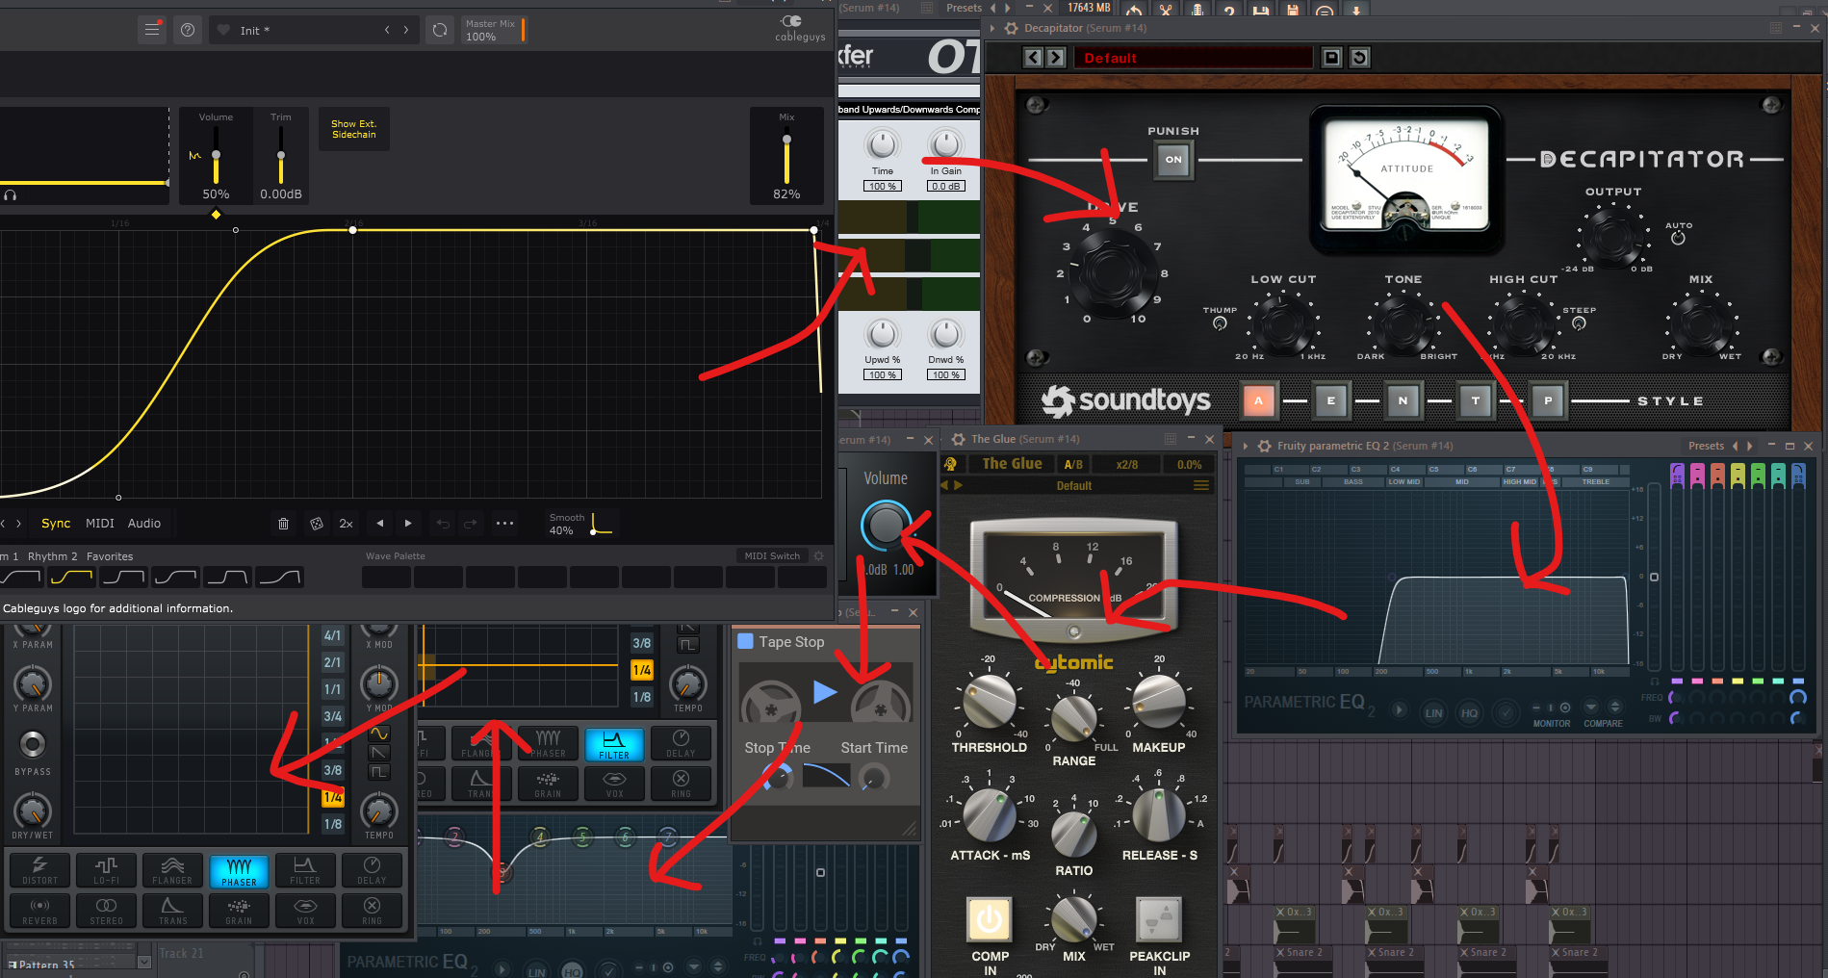Expand Fruity parametric EQ 2 menu arrow
1828x978 pixels.
point(1246,446)
